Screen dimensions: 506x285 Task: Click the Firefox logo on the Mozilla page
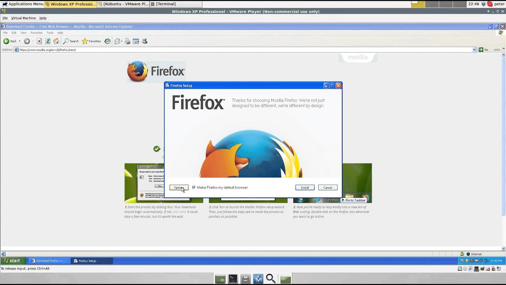click(156, 71)
